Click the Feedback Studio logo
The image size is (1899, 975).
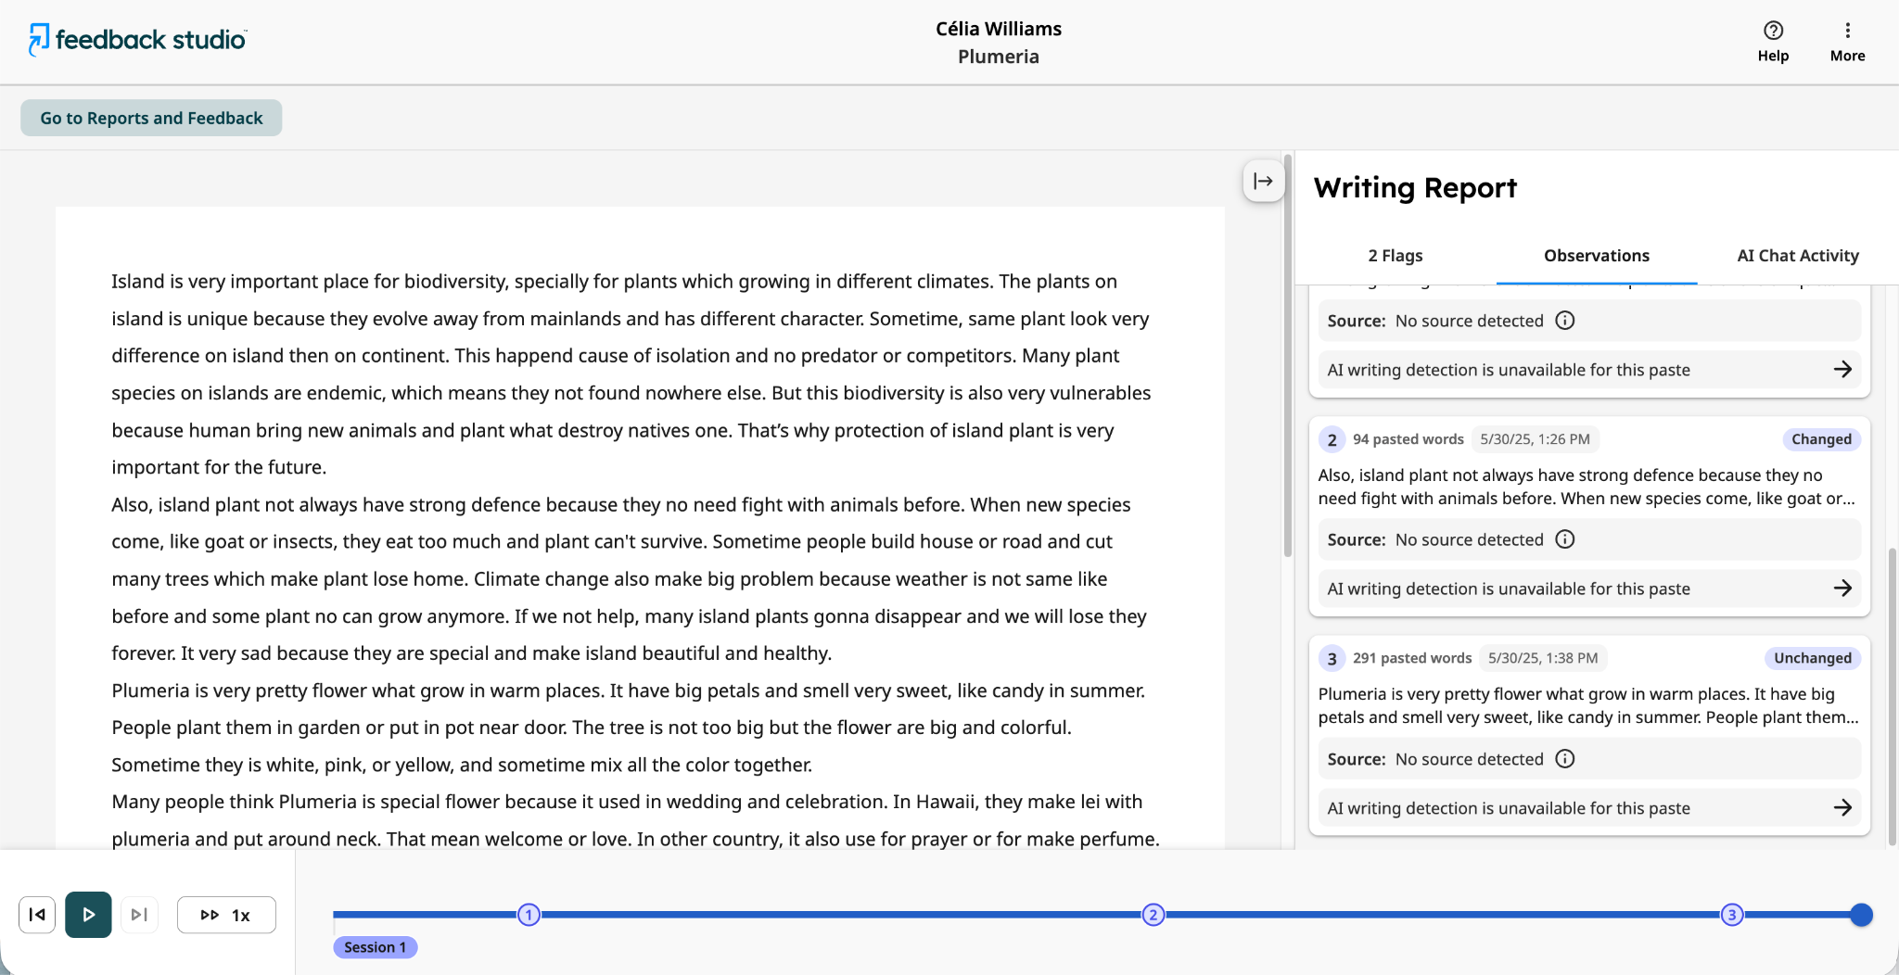click(x=137, y=39)
